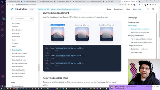Jump to Basic usage section

point(132,26)
